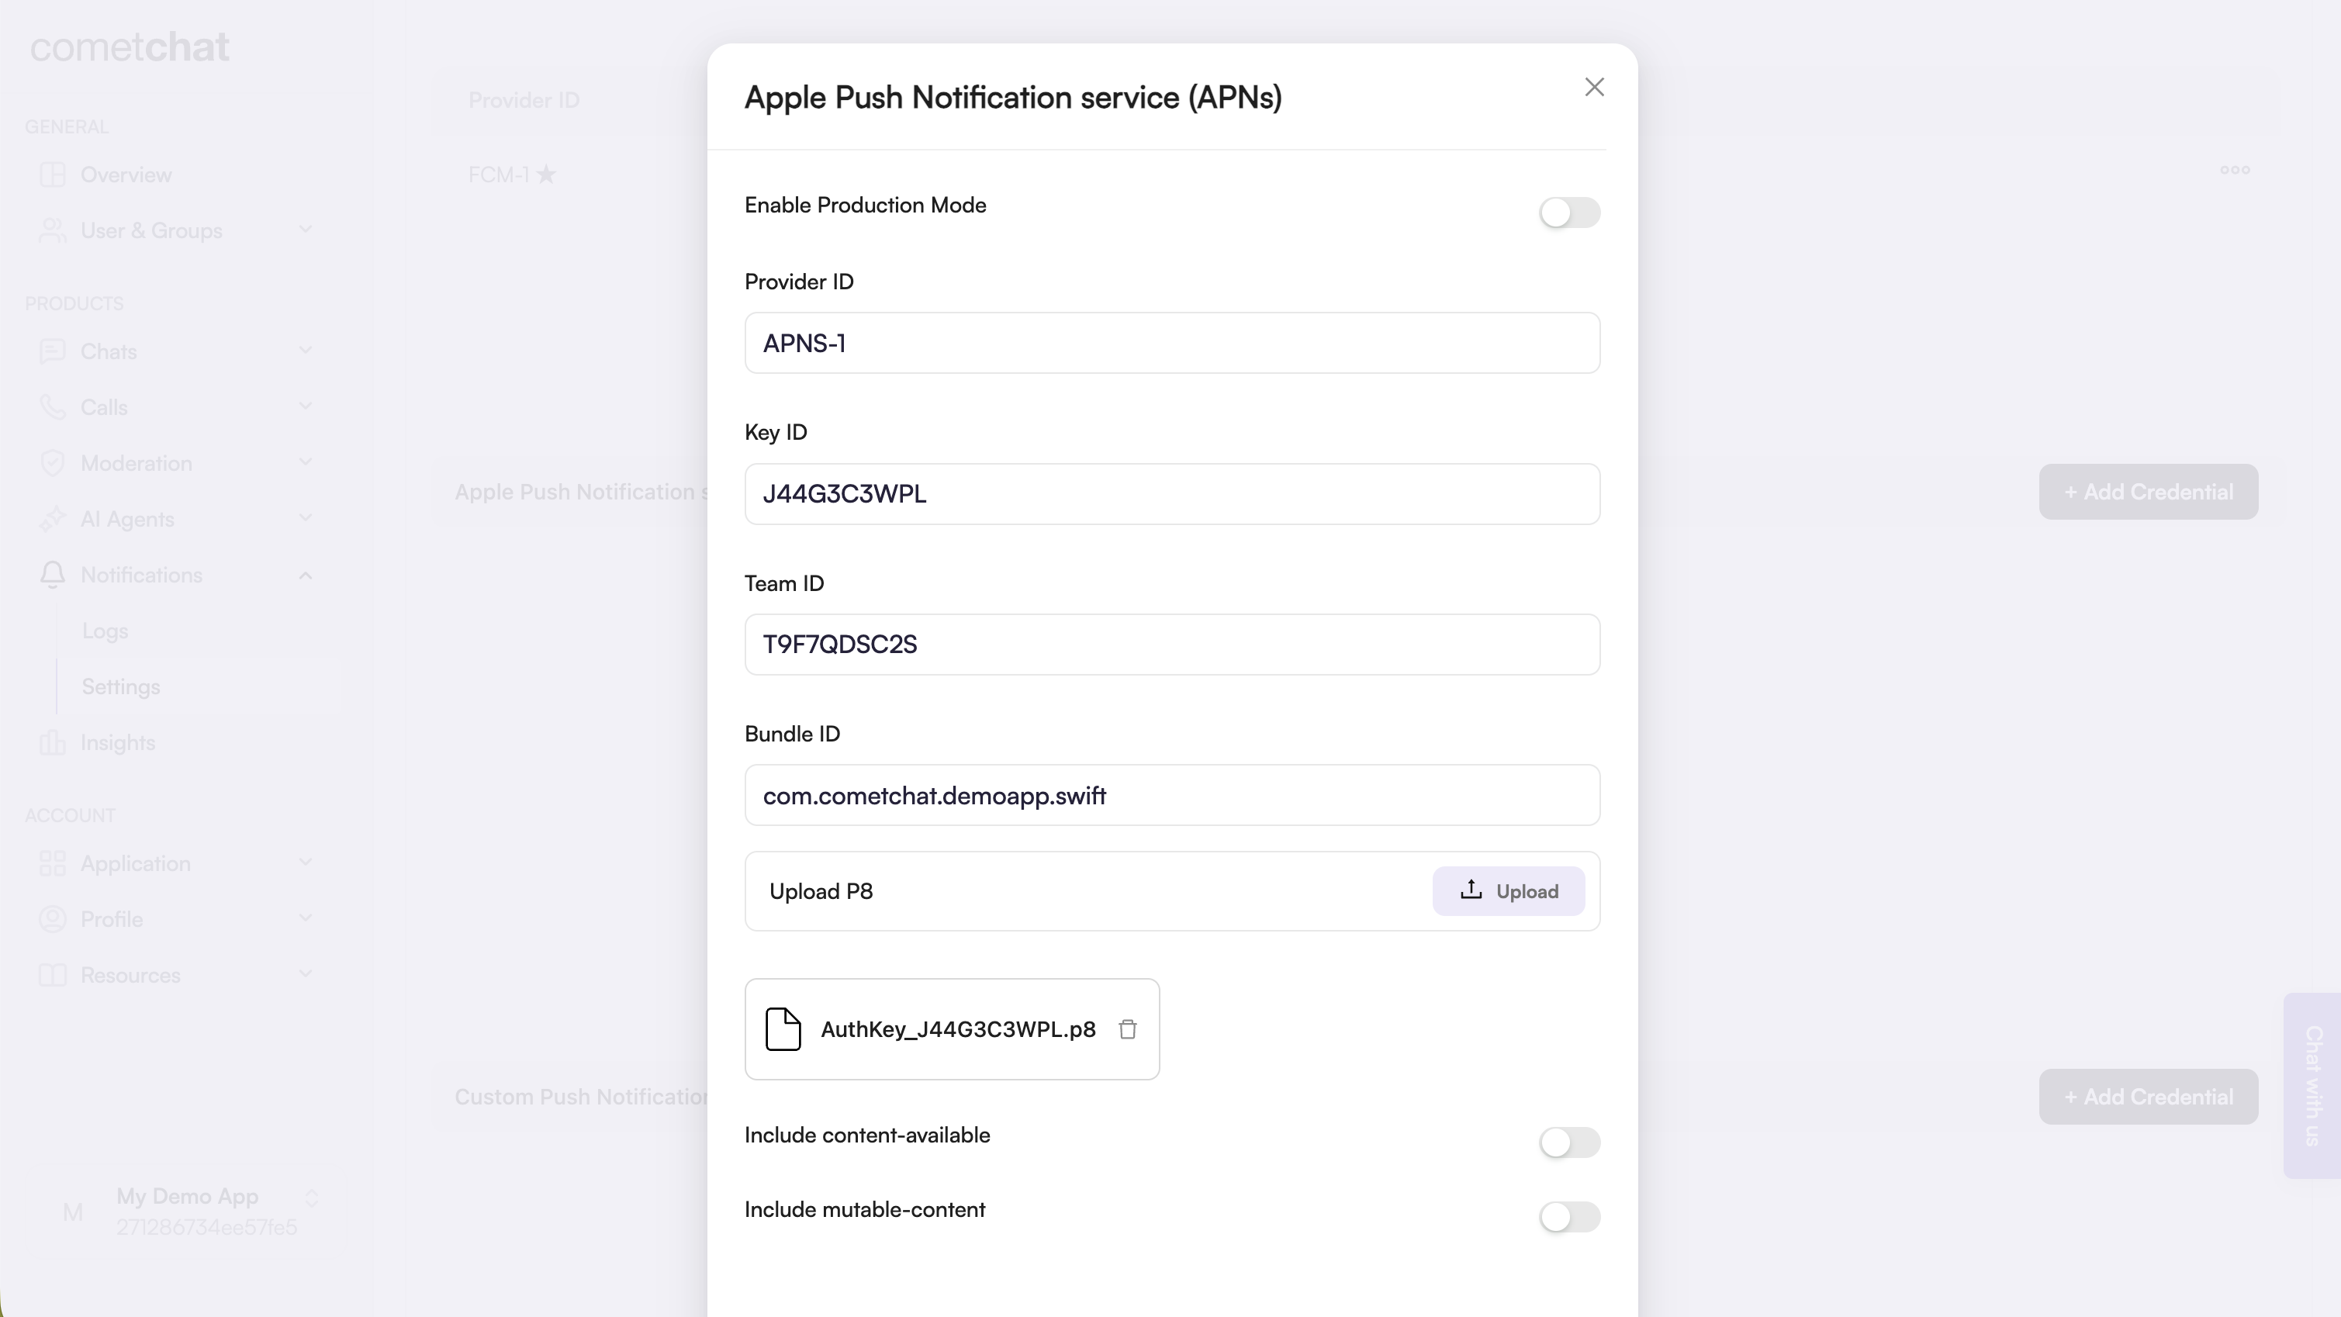
Task: Click the Application grid icon under Account
Action: (x=53, y=862)
